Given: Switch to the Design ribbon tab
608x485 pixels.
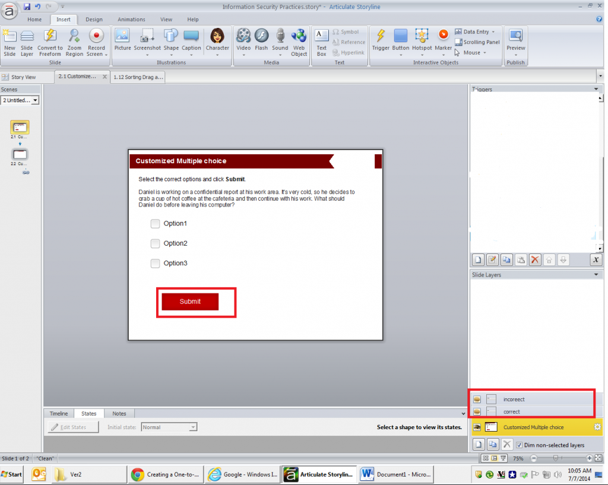Looking at the screenshot, I should click(94, 19).
